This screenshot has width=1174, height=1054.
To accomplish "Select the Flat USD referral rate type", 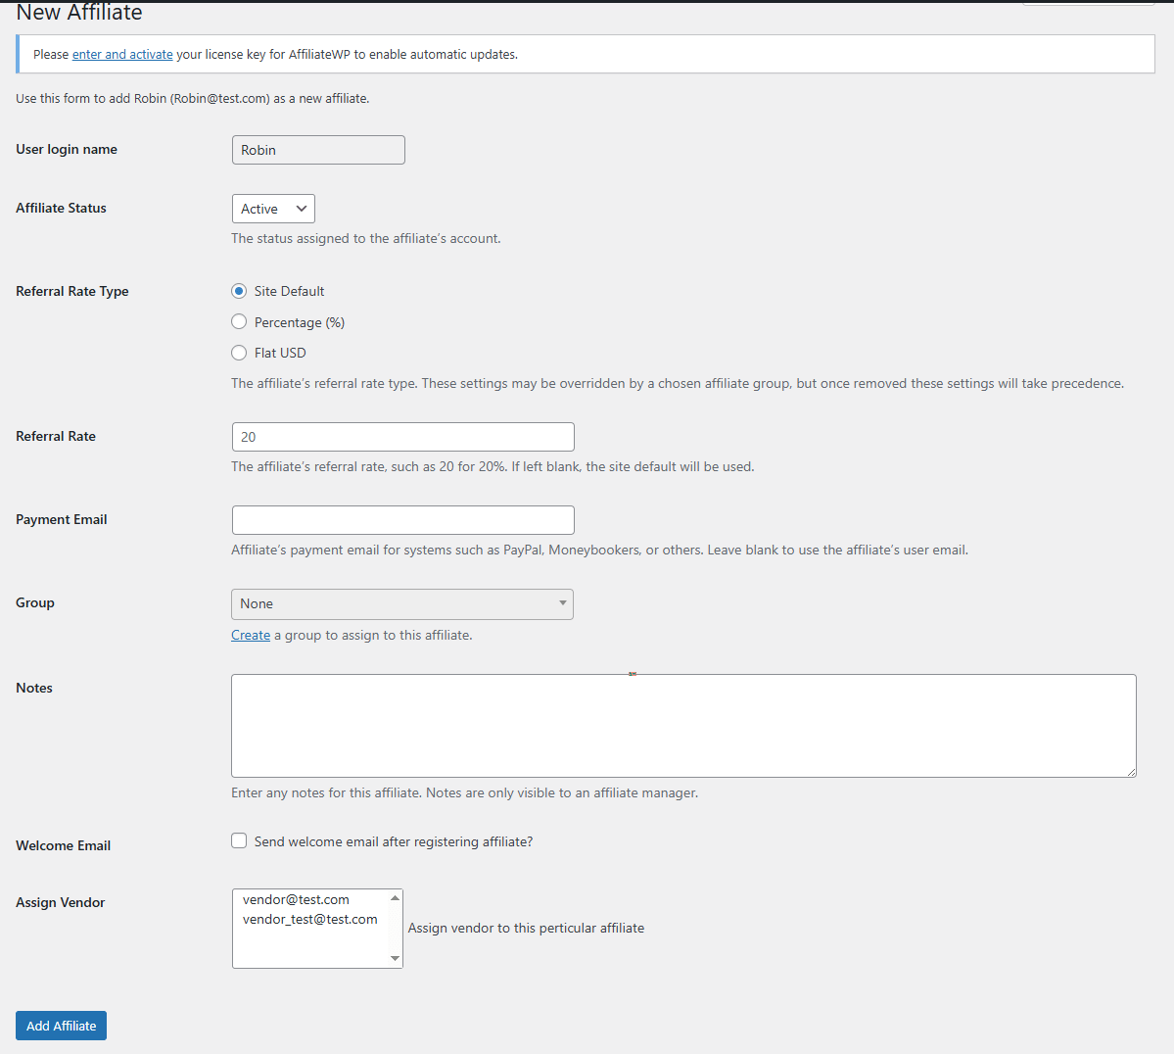I will tap(239, 353).
